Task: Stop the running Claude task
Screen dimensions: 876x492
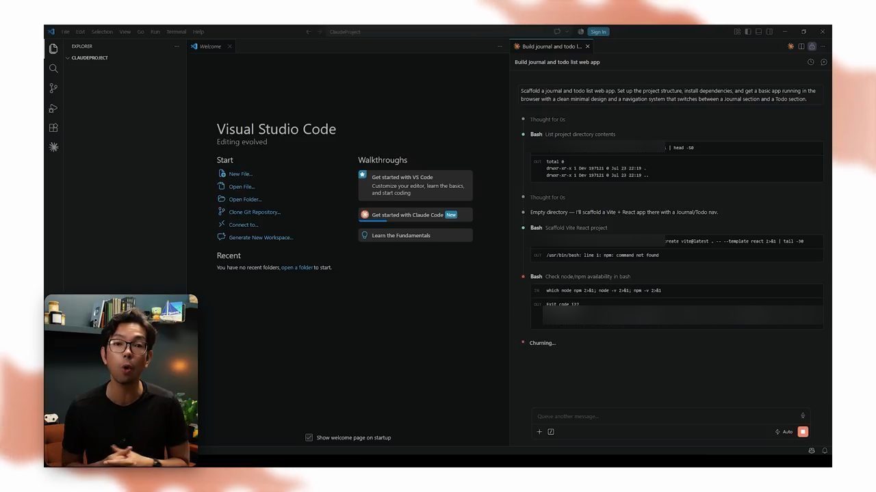Action: 803,432
